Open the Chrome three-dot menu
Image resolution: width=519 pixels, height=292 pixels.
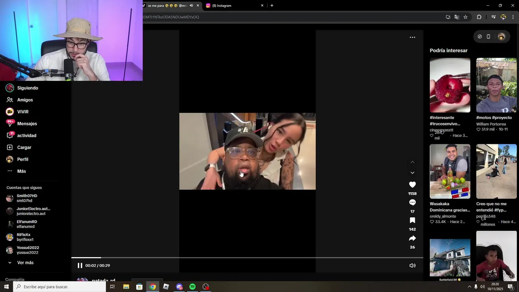click(x=513, y=17)
